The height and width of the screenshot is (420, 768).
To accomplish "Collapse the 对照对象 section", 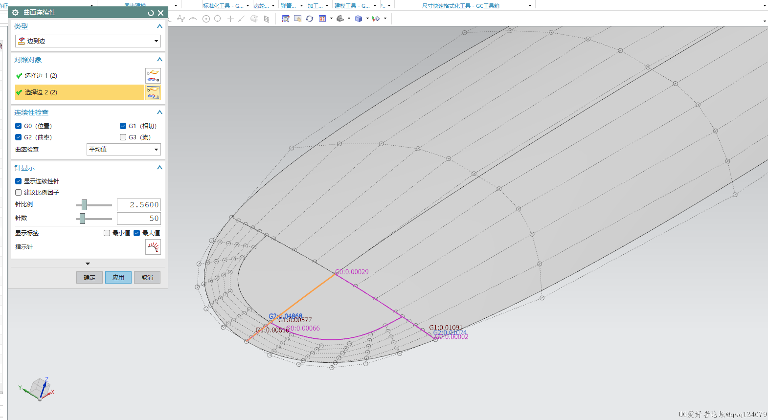I will point(159,60).
